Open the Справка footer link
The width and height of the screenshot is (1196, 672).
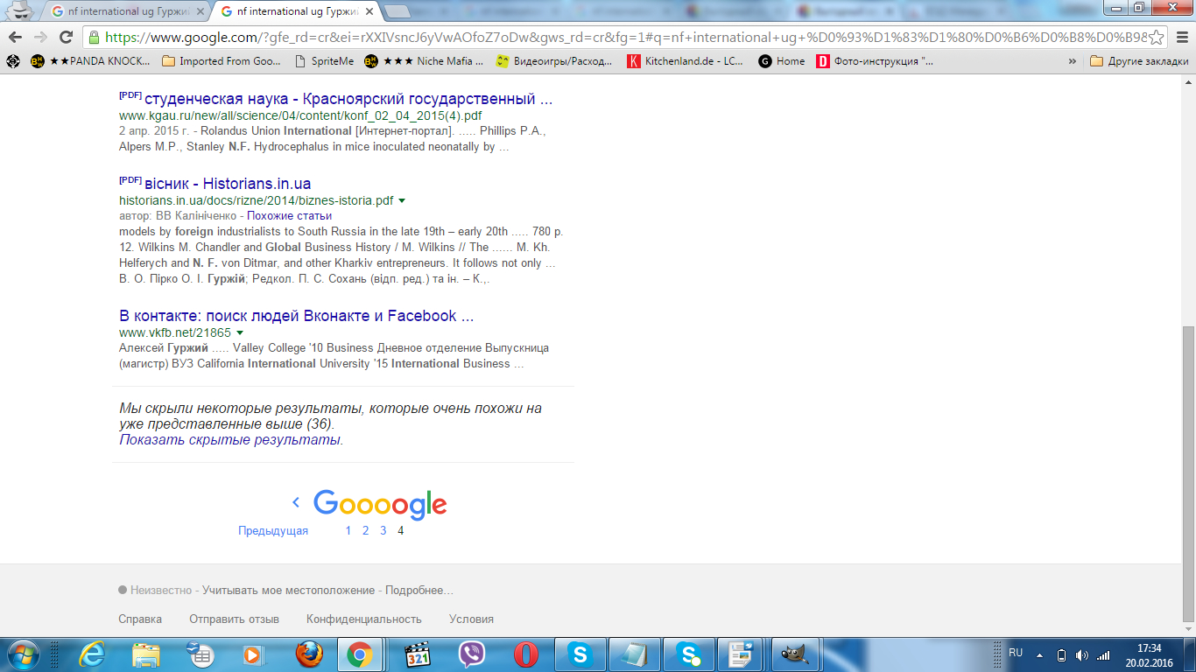coord(140,619)
